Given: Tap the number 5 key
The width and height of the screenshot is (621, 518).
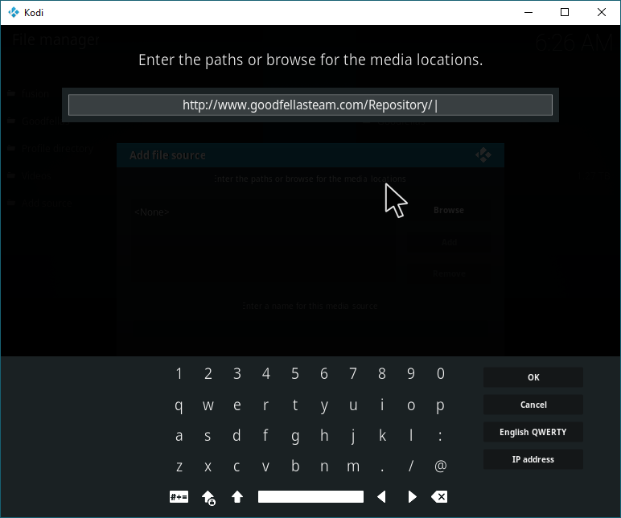Looking at the screenshot, I should (295, 373).
